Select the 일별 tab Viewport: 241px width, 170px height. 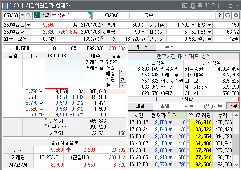coord(164,106)
